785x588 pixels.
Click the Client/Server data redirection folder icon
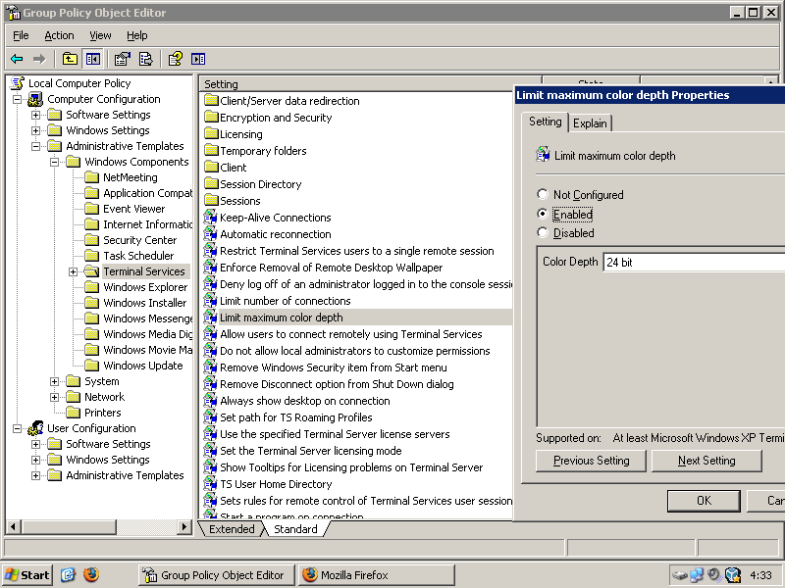click(x=211, y=101)
